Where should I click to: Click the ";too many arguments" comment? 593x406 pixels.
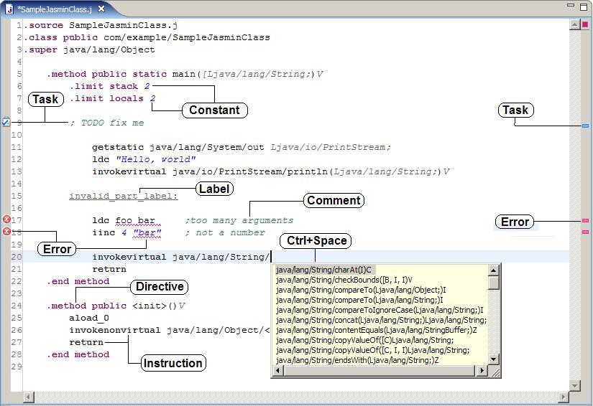(x=239, y=220)
